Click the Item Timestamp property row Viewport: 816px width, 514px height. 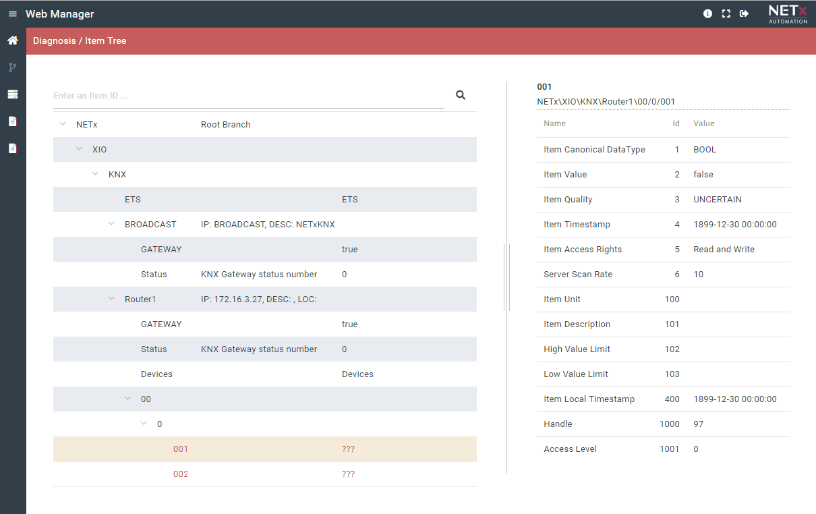click(664, 225)
